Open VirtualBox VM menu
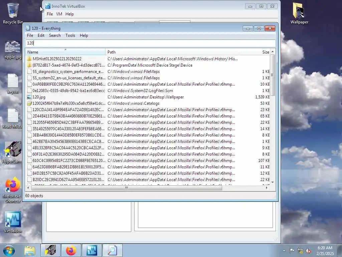Screen dimensions: 342x257 point(59,14)
